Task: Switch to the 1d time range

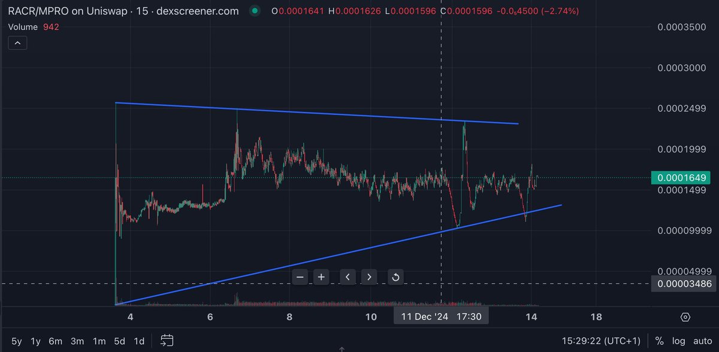Action: pyautogui.click(x=138, y=341)
